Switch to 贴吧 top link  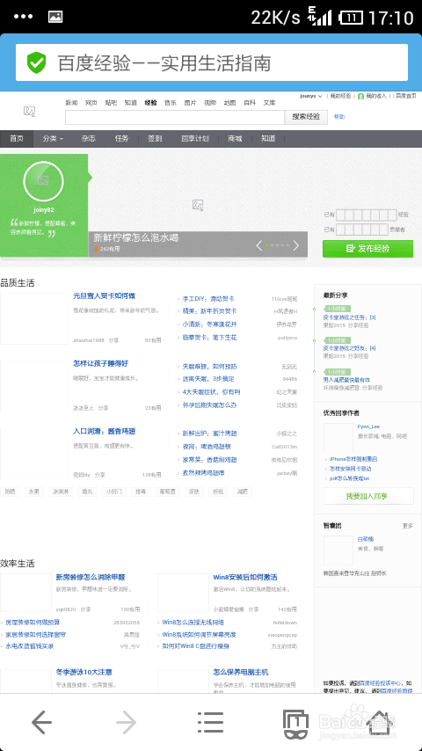click(x=111, y=103)
